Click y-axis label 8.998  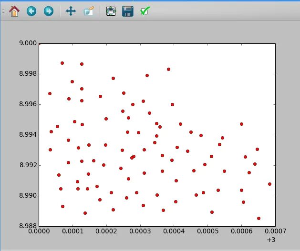28,73
